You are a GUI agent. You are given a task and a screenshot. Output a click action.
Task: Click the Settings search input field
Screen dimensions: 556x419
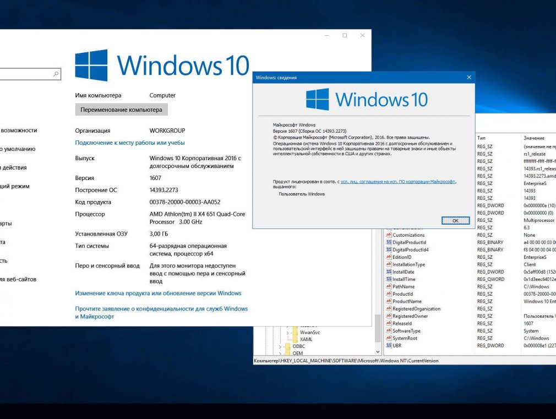(26, 74)
